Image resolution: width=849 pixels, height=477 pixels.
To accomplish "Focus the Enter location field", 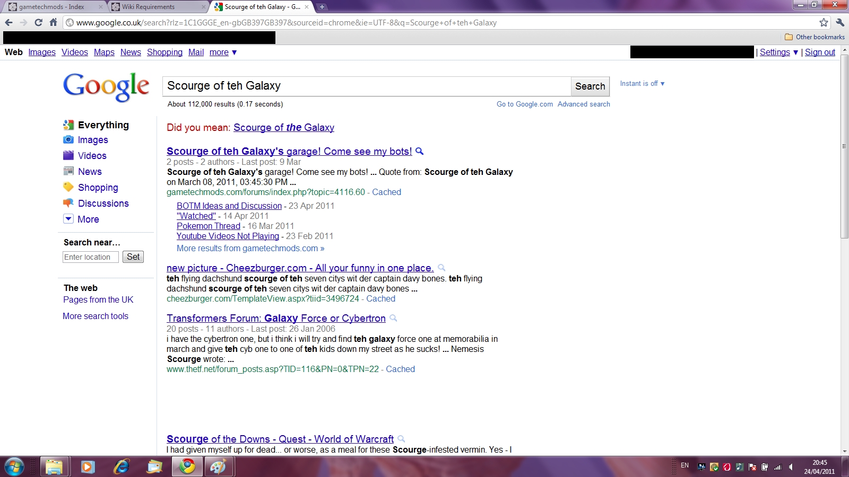I will (x=90, y=257).
